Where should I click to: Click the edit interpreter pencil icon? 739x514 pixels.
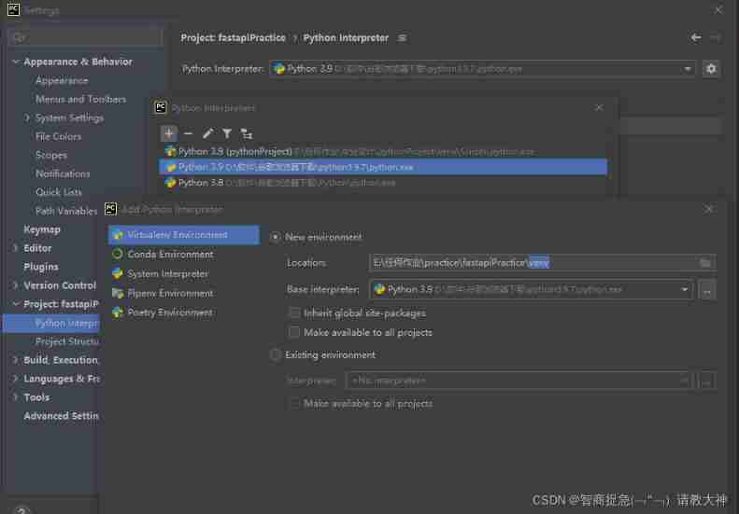click(x=207, y=133)
